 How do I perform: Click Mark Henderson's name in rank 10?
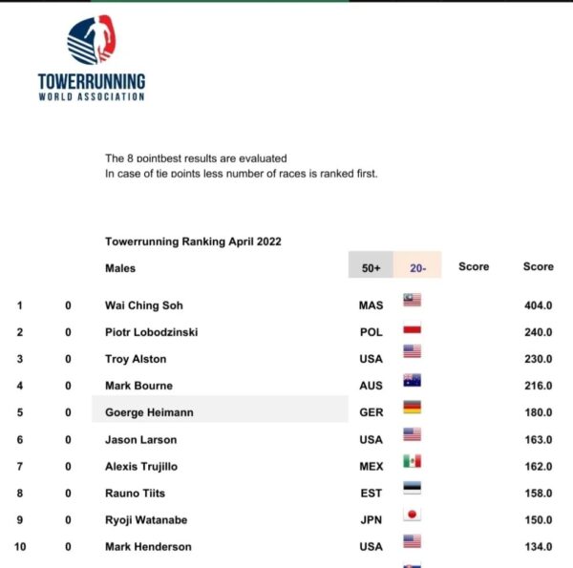pos(148,546)
